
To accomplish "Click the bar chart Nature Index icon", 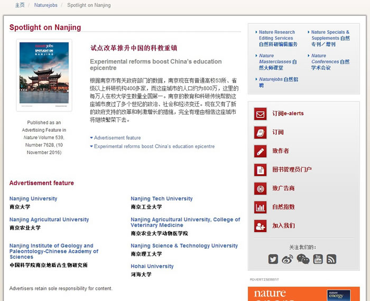I will click(260, 207).
